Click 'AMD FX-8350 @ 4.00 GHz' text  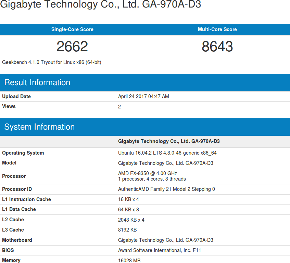[x=148, y=173]
